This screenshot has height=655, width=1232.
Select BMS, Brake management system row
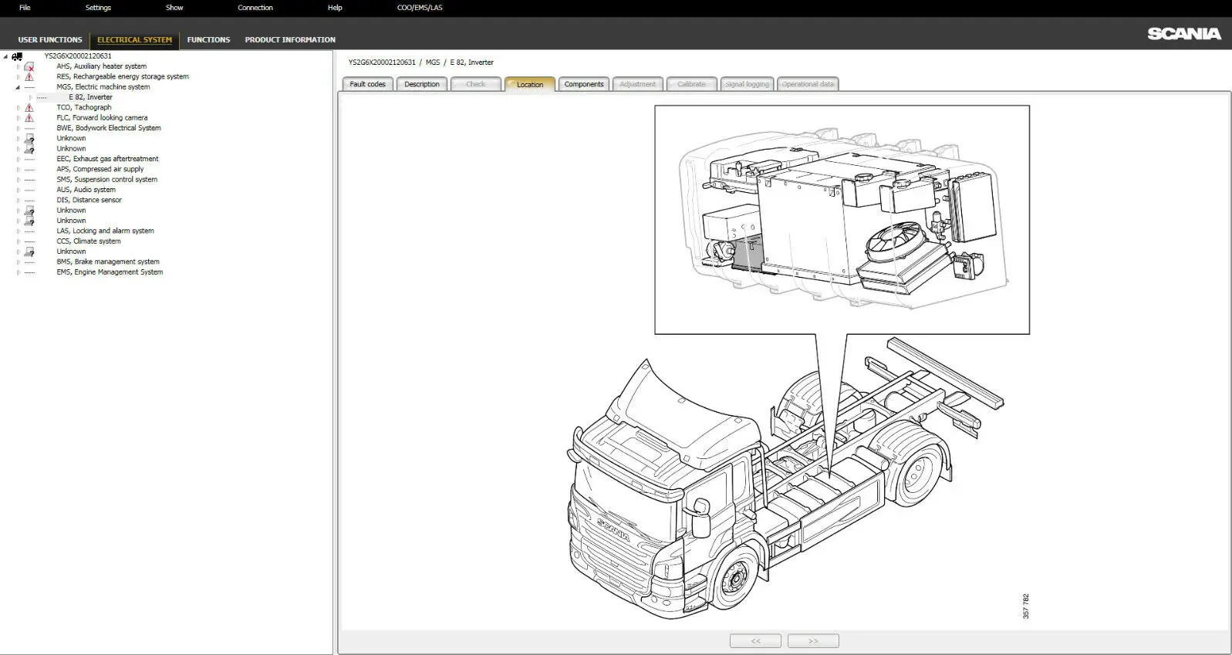pos(108,262)
